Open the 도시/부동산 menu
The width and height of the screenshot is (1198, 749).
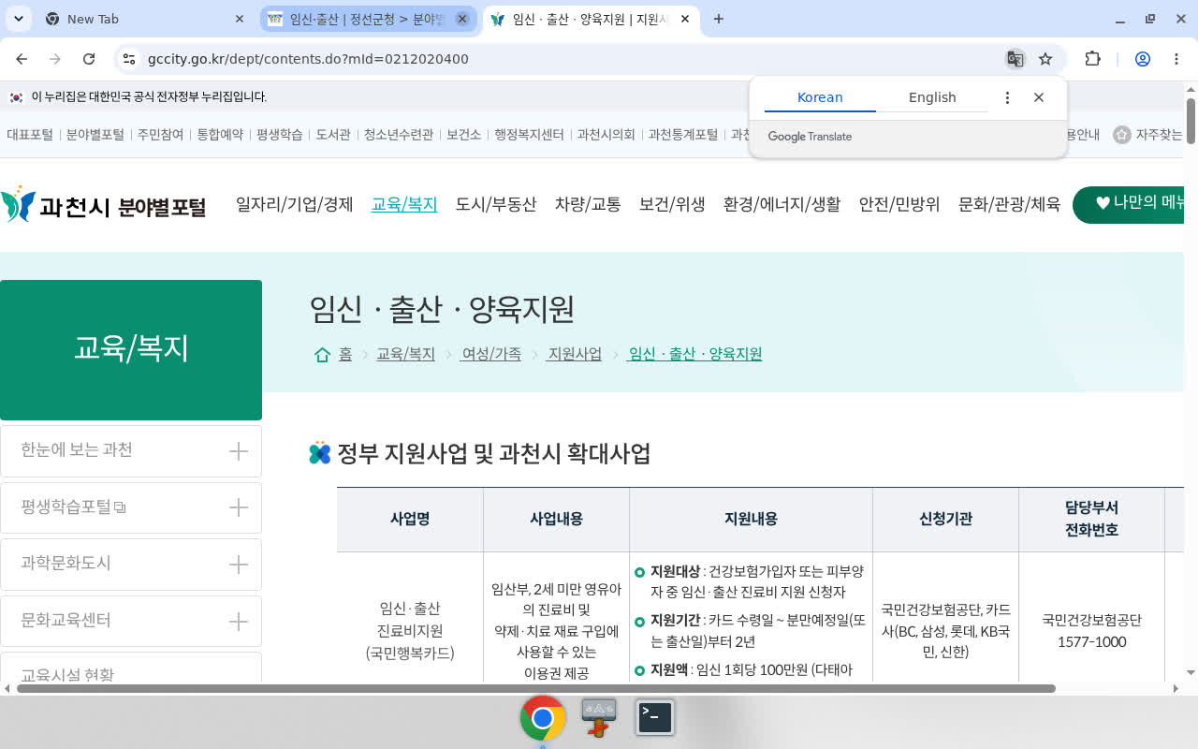click(x=496, y=204)
